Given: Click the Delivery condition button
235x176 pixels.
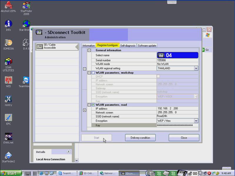Looking at the screenshot, I should [x=140, y=138].
